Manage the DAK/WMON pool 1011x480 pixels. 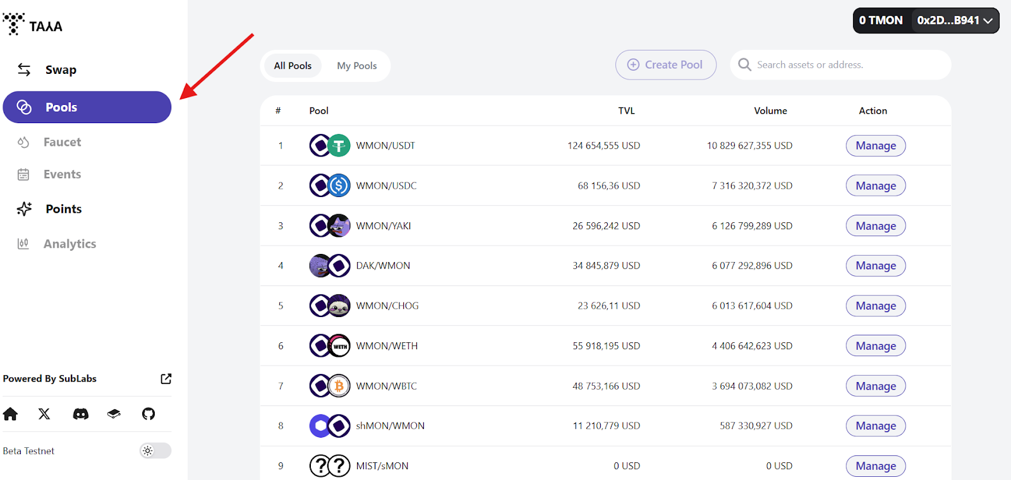[x=876, y=266]
